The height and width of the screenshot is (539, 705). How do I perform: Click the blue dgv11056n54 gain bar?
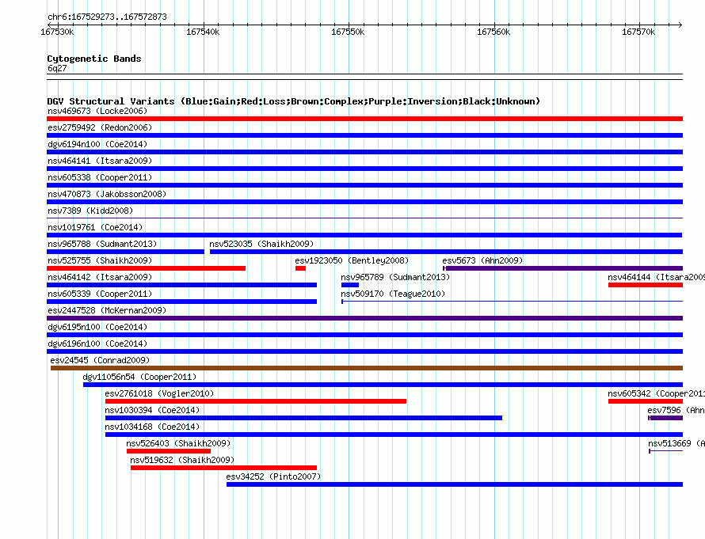[383, 385]
